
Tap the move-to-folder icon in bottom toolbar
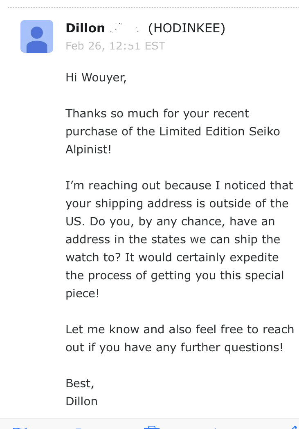click(79, 428)
